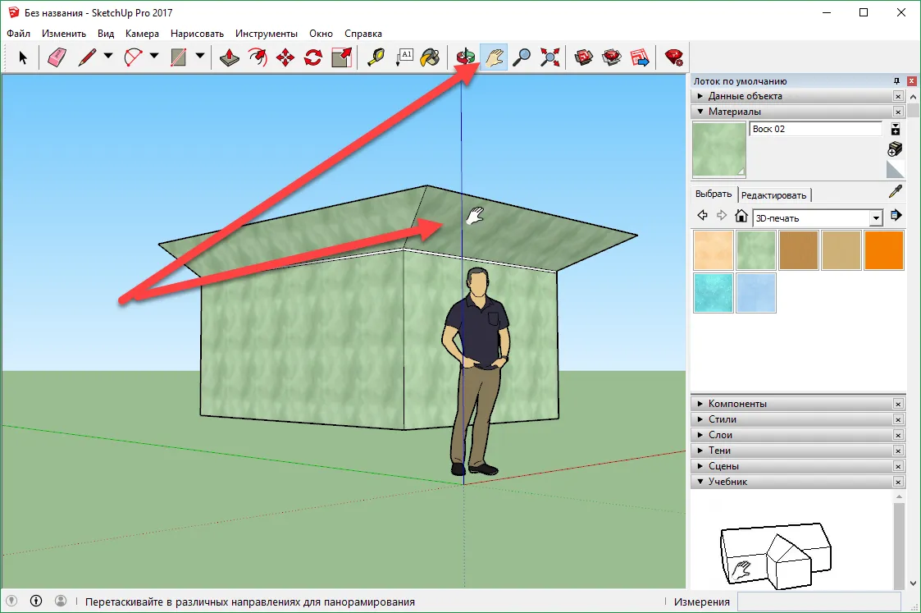Activate the Push/Pull tool
921x613 pixels.
(230, 57)
